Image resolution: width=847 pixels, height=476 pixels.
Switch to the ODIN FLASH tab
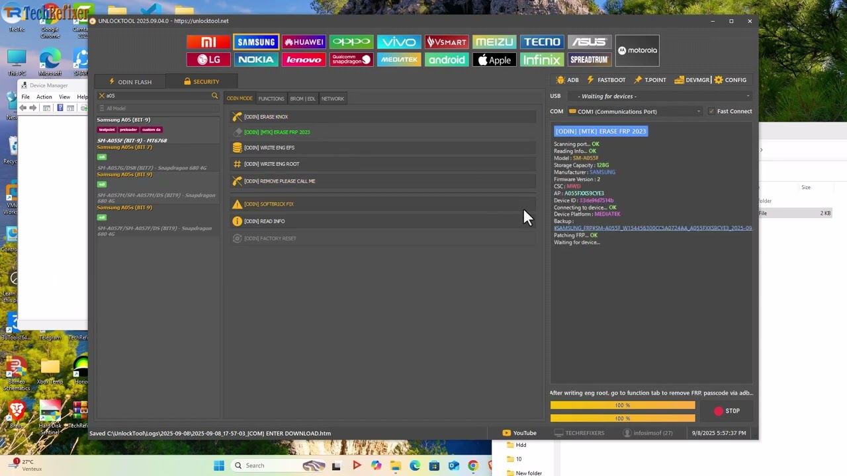131,81
